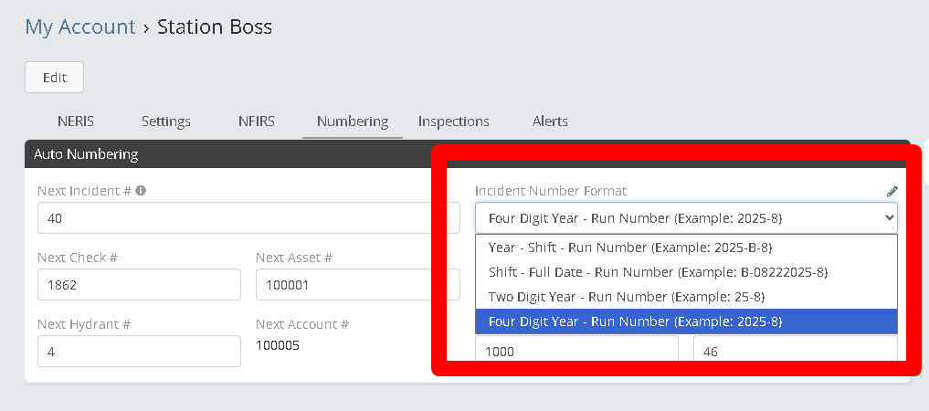Select the highlighted Four Digit Year option

[x=635, y=321]
